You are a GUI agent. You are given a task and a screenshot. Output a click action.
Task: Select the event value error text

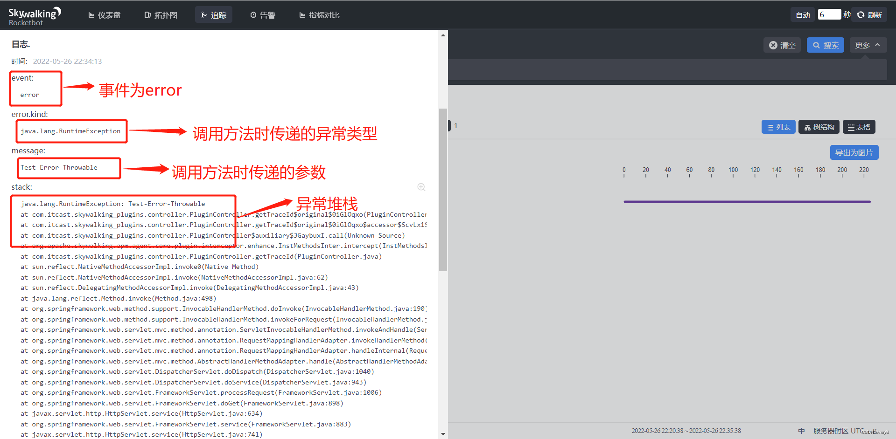click(x=29, y=95)
